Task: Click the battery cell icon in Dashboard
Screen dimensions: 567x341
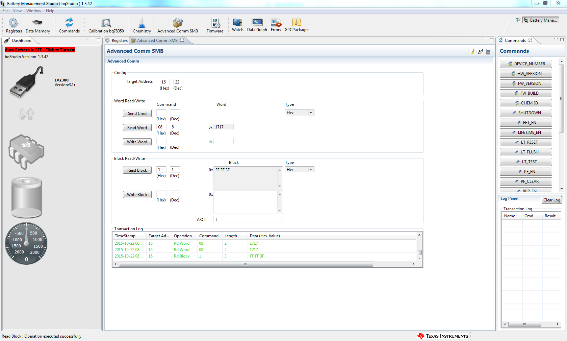Action: pos(26,197)
